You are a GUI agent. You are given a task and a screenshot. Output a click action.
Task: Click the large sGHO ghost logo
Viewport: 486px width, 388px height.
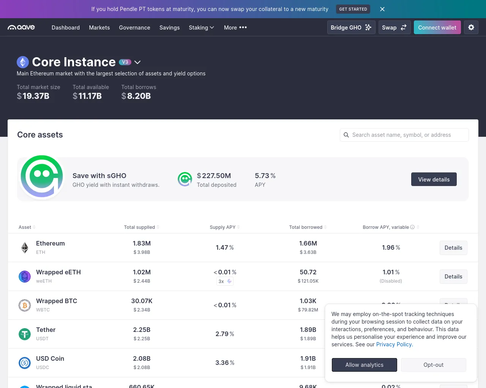42,176
